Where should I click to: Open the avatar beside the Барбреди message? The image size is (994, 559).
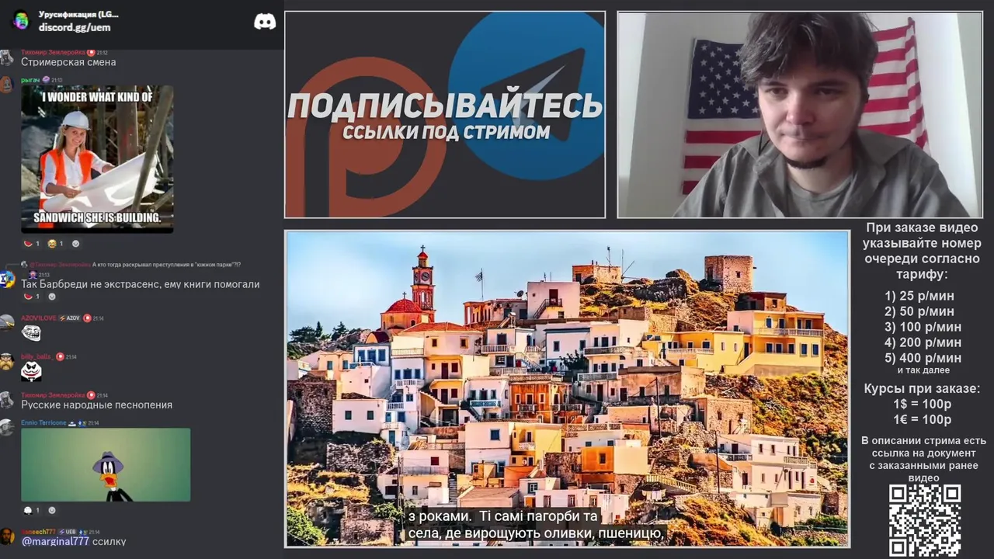coord(7,279)
